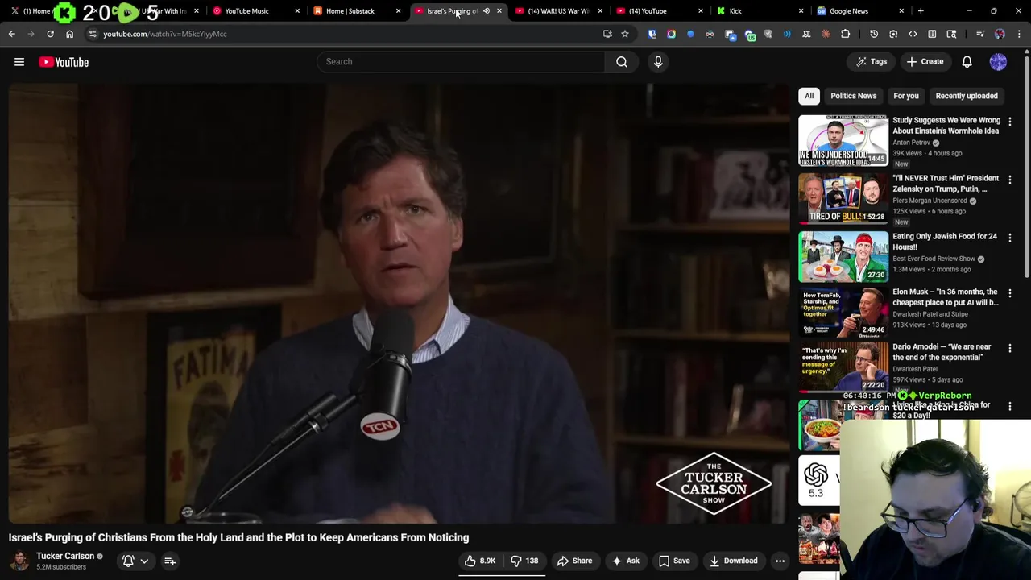The image size is (1031, 580).
Task: Click the add-to-queue icon beside bell
Action: 170,561
